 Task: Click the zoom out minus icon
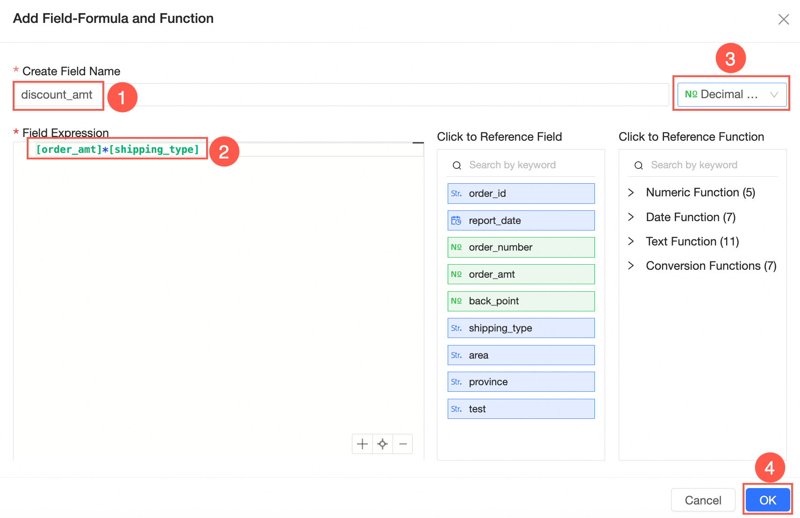(x=403, y=444)
